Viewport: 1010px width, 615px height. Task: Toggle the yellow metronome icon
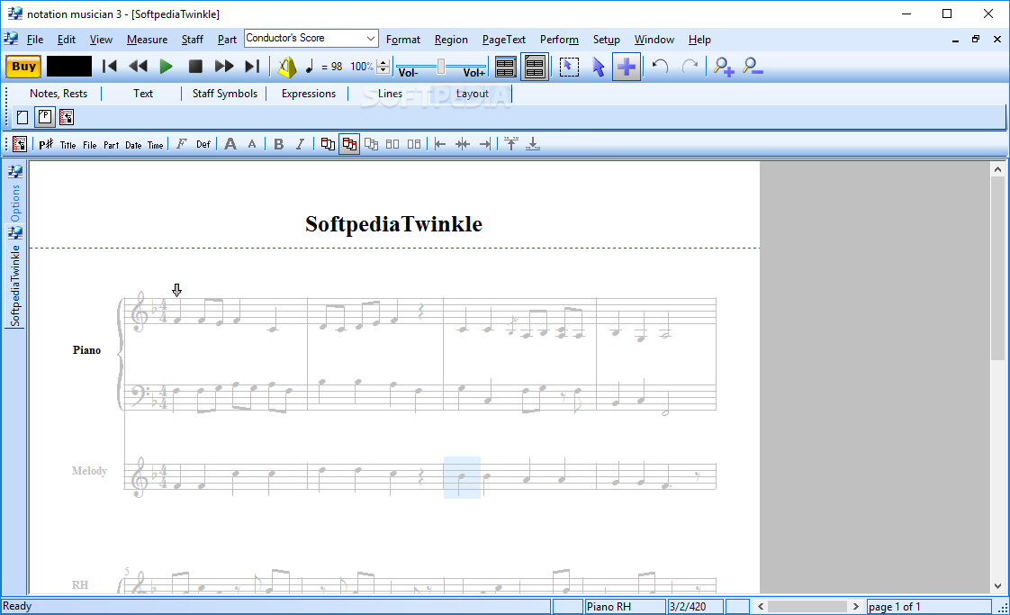286,67
